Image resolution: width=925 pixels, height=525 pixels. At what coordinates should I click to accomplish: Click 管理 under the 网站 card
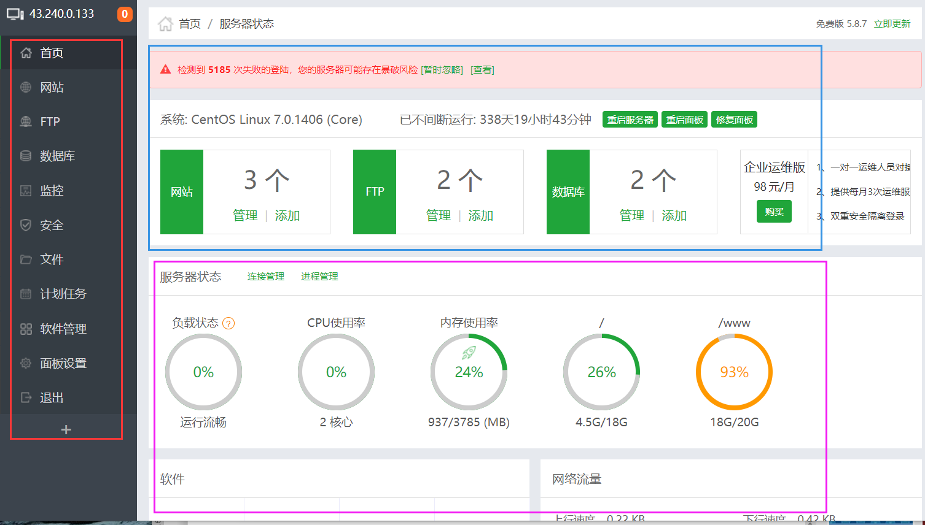[x=245, y=215]
